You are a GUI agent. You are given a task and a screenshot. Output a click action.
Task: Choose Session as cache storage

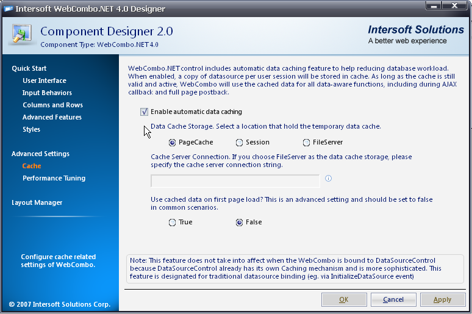[239, 142]
